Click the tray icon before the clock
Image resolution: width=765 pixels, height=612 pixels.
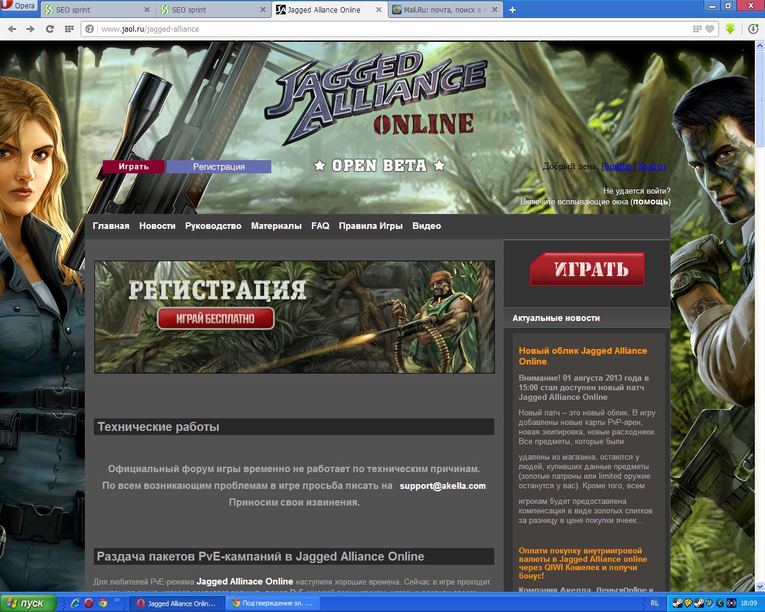[x=731, y=604]
